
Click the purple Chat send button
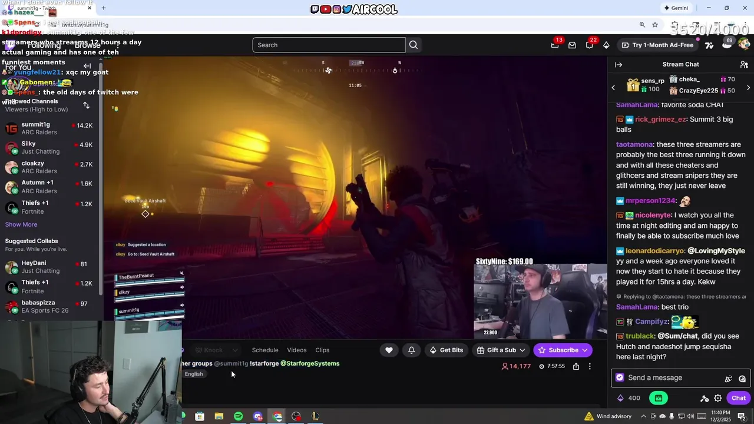click(x=739, y=398)
